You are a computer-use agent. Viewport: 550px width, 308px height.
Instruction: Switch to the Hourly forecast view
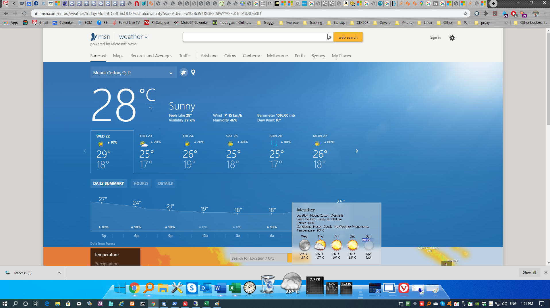(141, 183)
